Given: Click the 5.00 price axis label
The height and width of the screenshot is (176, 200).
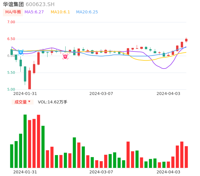Looking at the screenshot, I should pos(11,89).
